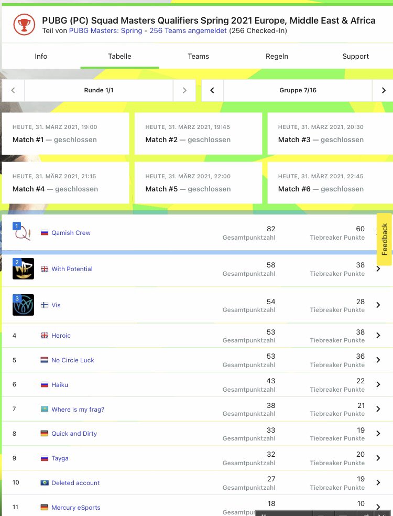Expand Vis row details chevron
Screen dimensions: 393x516
point(378,305)
